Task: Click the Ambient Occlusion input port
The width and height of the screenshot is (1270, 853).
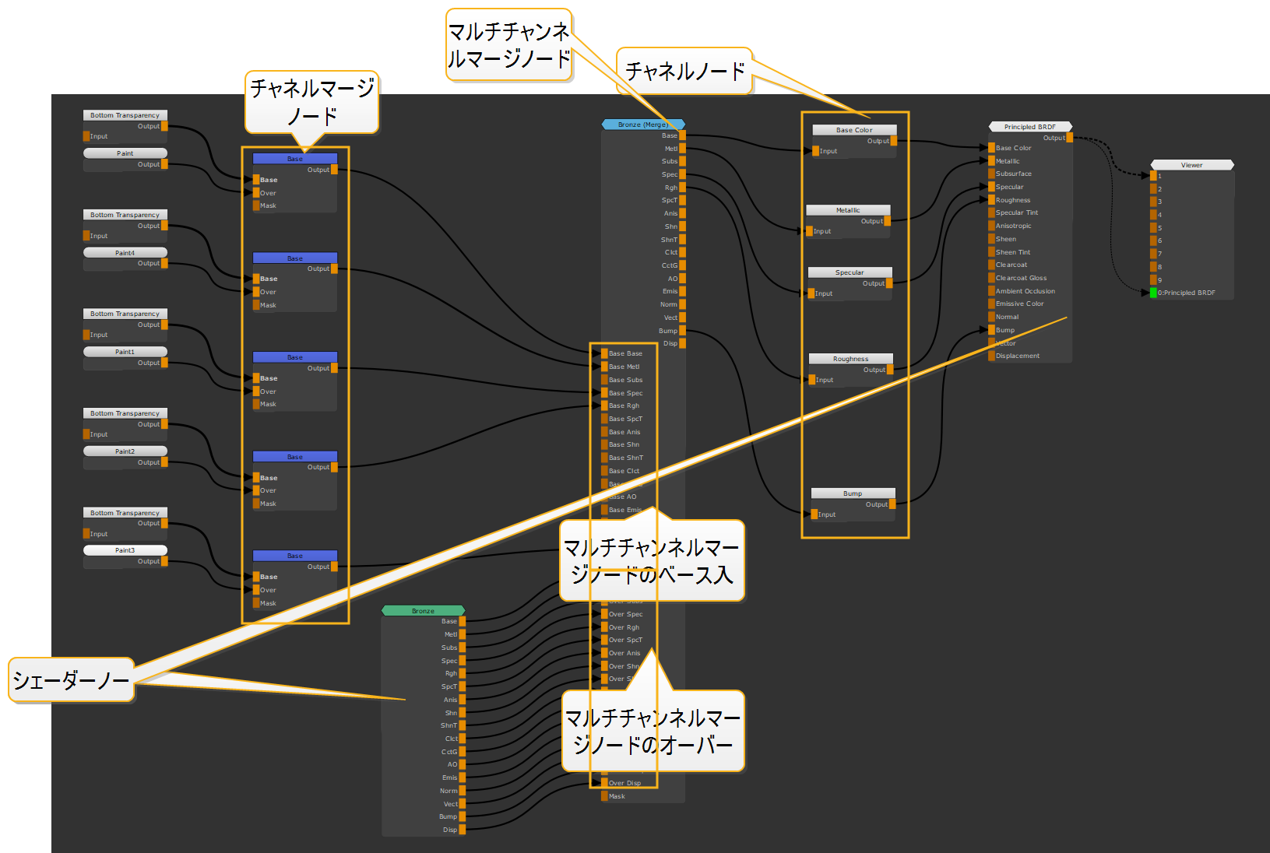Action: click(991, 291)
